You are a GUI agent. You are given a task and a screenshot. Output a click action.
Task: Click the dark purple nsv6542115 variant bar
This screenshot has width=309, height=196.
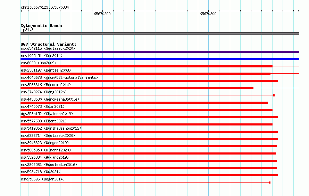(160, 52)
